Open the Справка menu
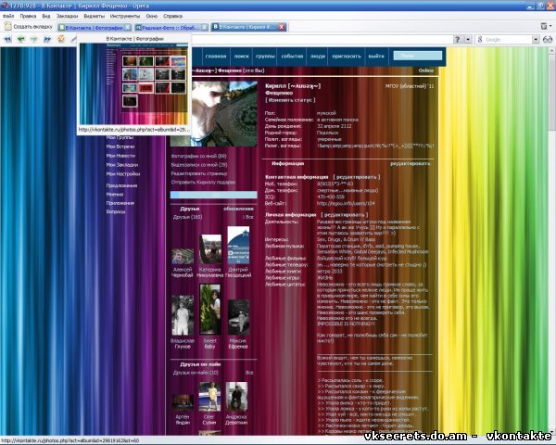The width and height of the screenshot is (556, 445). (172, 17)
